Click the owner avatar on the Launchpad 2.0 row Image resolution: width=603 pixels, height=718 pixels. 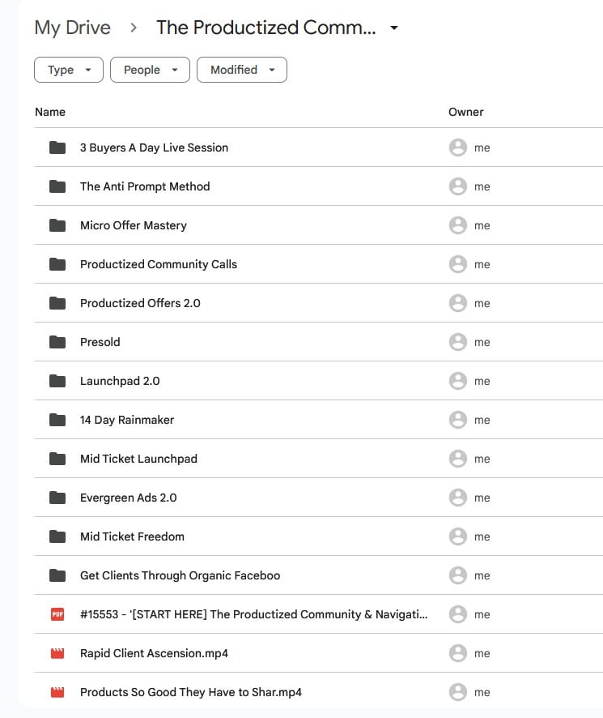457,381
